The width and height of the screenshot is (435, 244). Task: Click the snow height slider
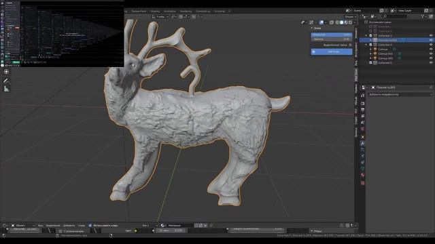[332, 39]
